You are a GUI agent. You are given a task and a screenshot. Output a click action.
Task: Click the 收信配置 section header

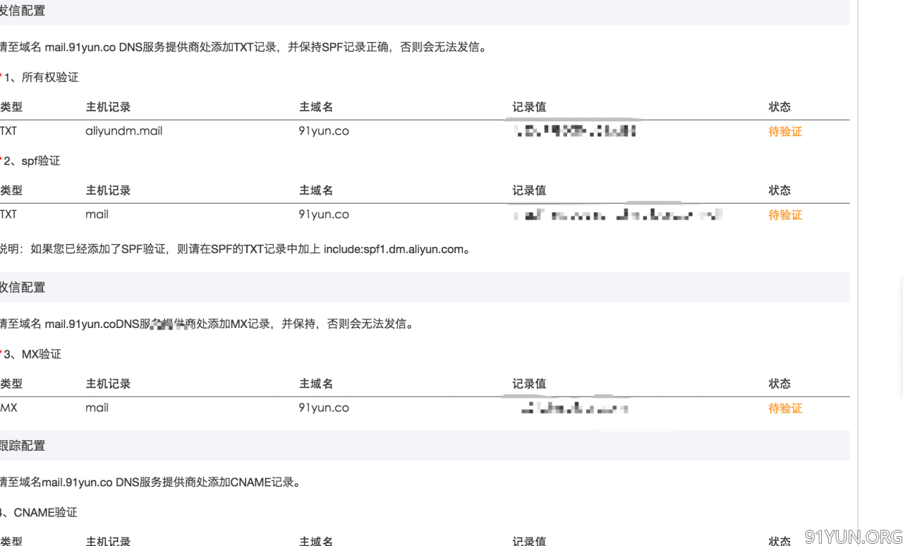[23, 288]
